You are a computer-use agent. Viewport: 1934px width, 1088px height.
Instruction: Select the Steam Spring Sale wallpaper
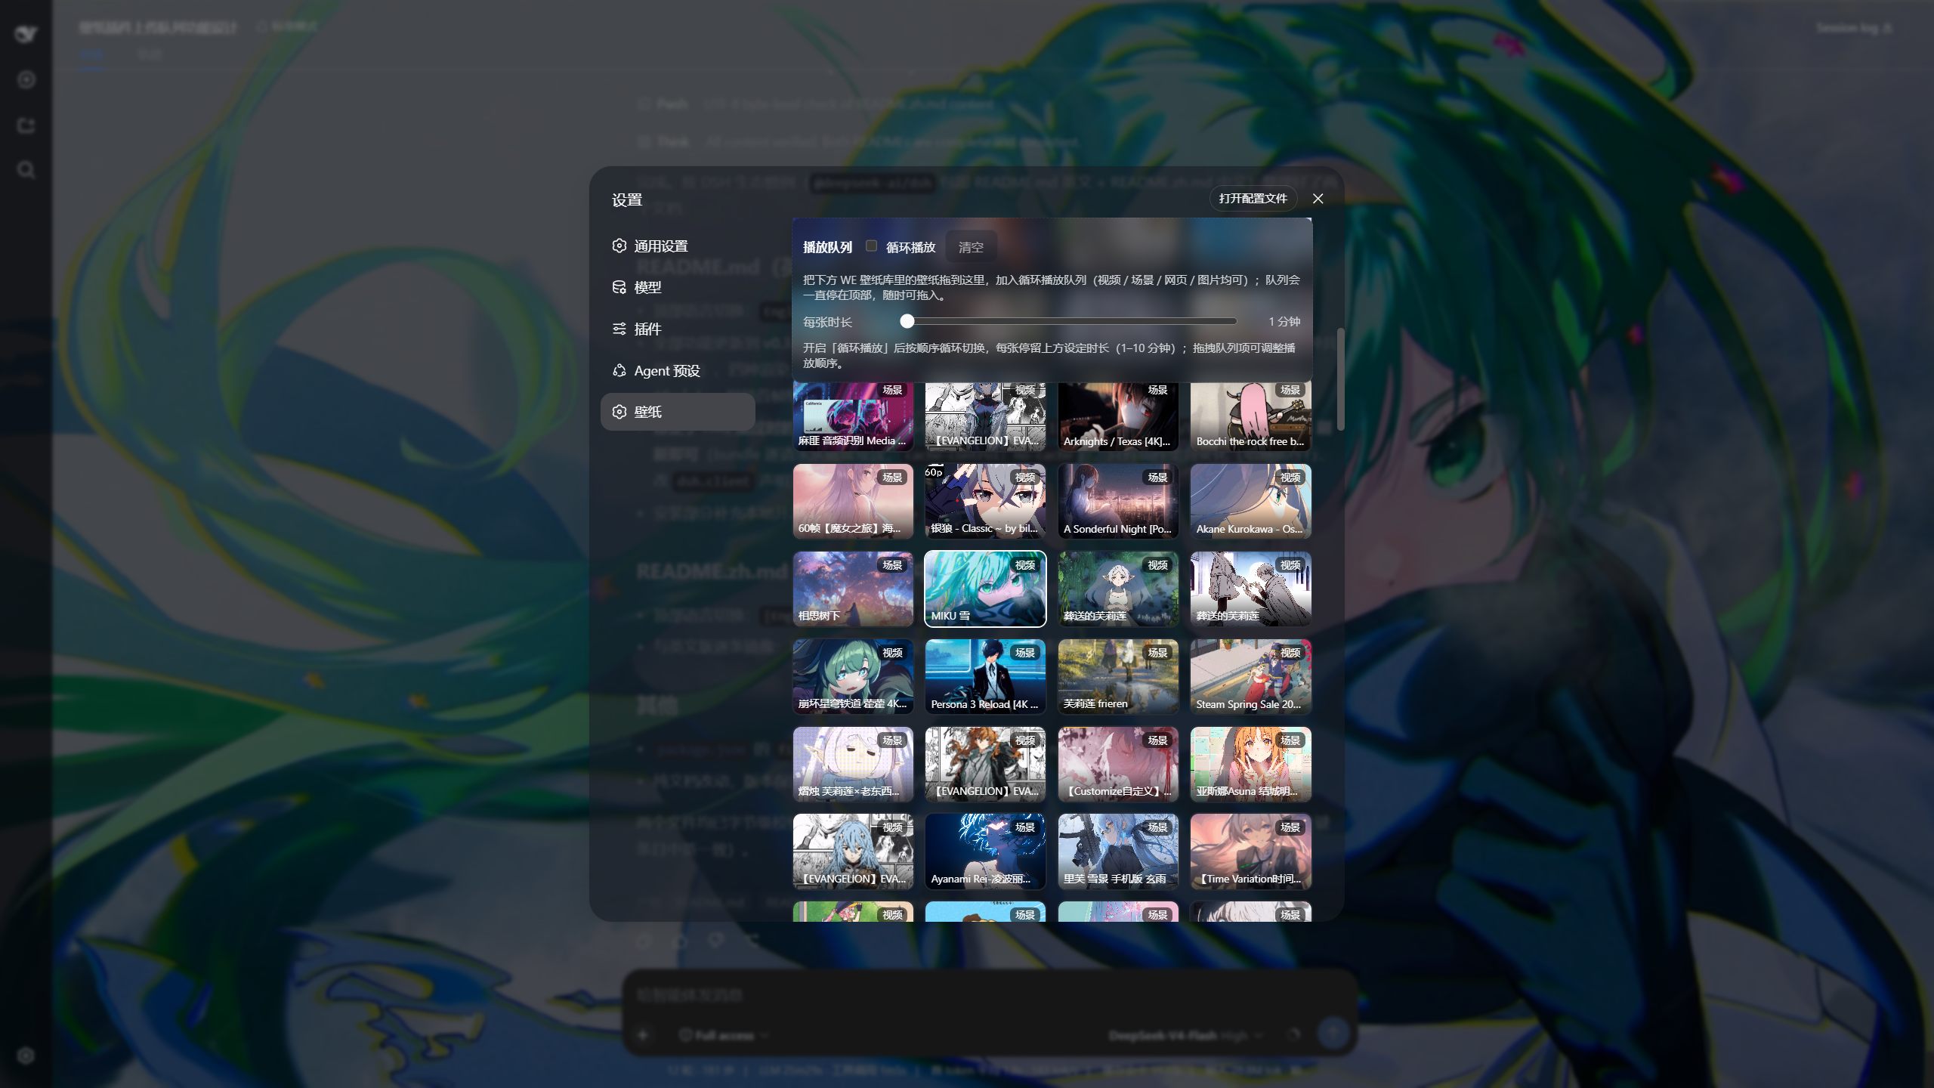(1250, 676)
